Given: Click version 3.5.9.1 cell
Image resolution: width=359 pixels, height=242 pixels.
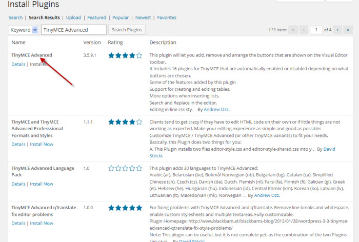Looking at the screenshot, I should point(90,55).
